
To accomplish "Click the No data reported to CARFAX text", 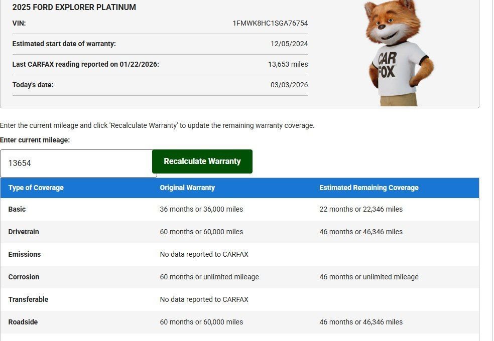I will pyautogui.click(x=204, y=254).
